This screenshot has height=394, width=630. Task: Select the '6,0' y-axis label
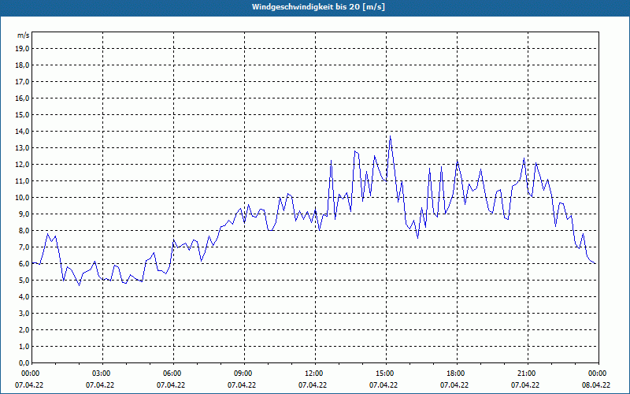click(24, 264)
